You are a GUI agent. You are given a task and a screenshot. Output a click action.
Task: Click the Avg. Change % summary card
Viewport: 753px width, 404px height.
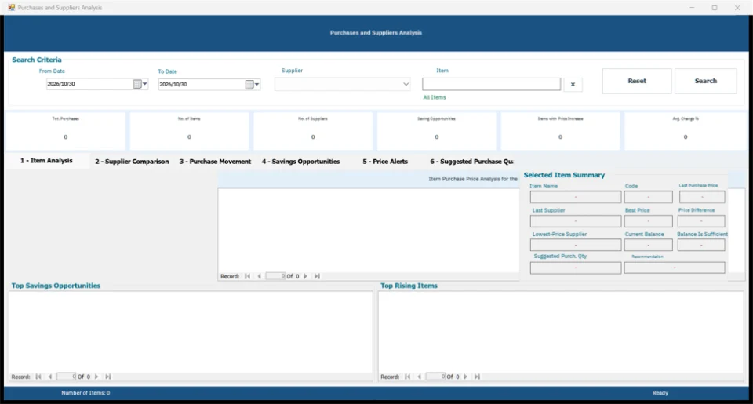(686, 131)
